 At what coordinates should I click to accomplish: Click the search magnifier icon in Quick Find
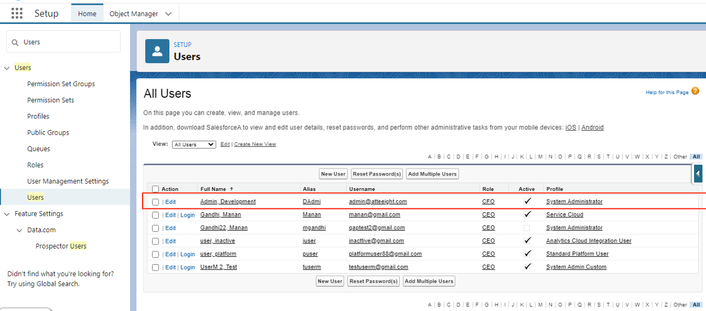point(15,42)
